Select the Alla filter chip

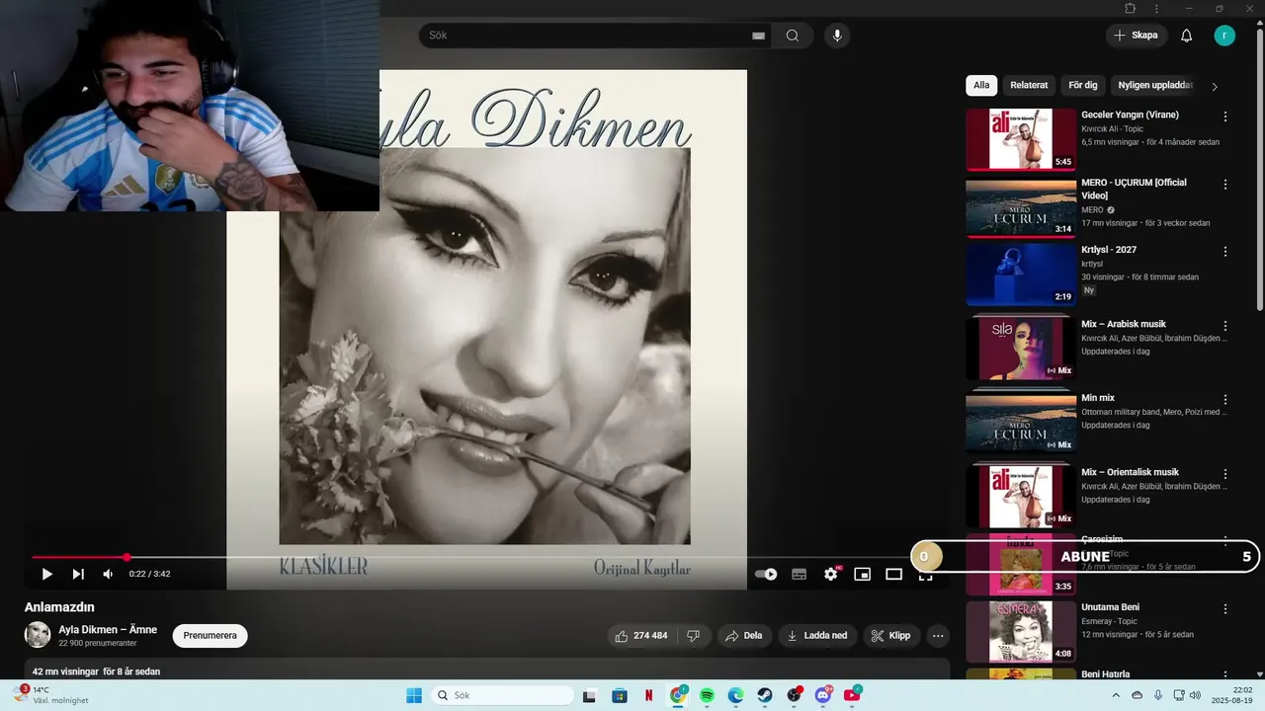point(981,86)
